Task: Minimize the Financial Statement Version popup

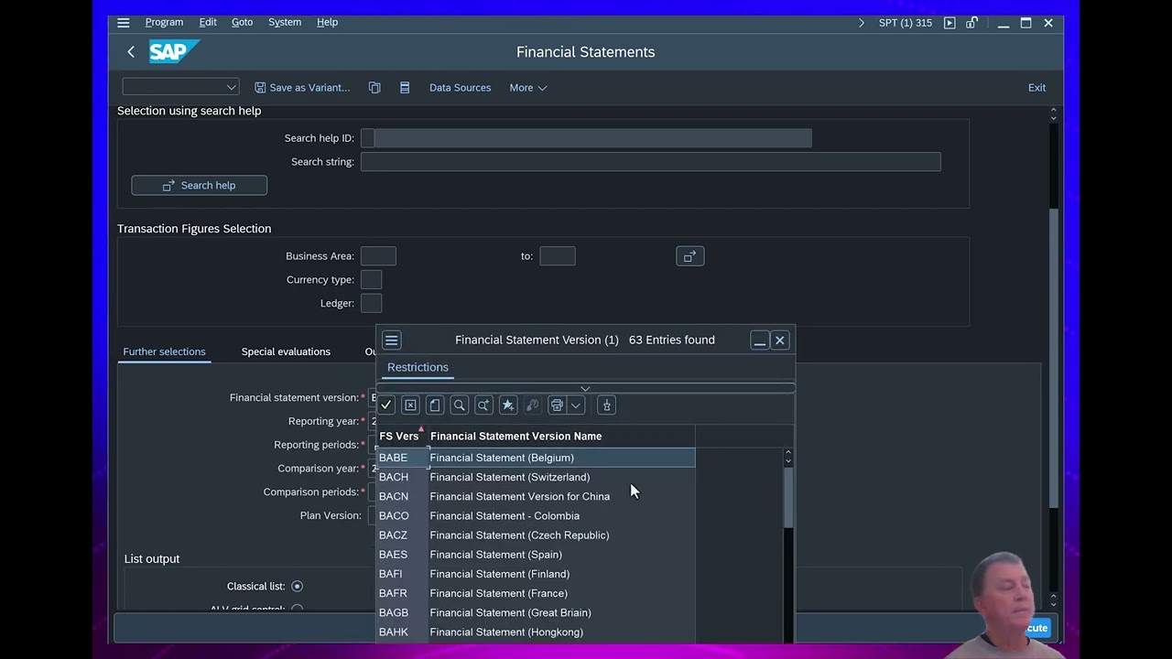Action: [759, 340]
